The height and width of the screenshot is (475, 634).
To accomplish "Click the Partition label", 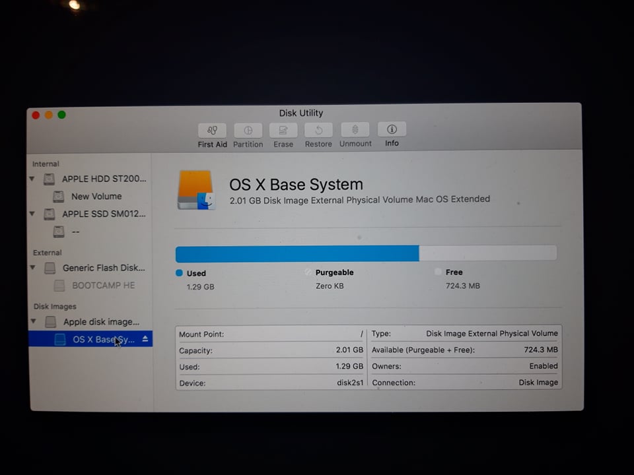I will coord(248,144).
